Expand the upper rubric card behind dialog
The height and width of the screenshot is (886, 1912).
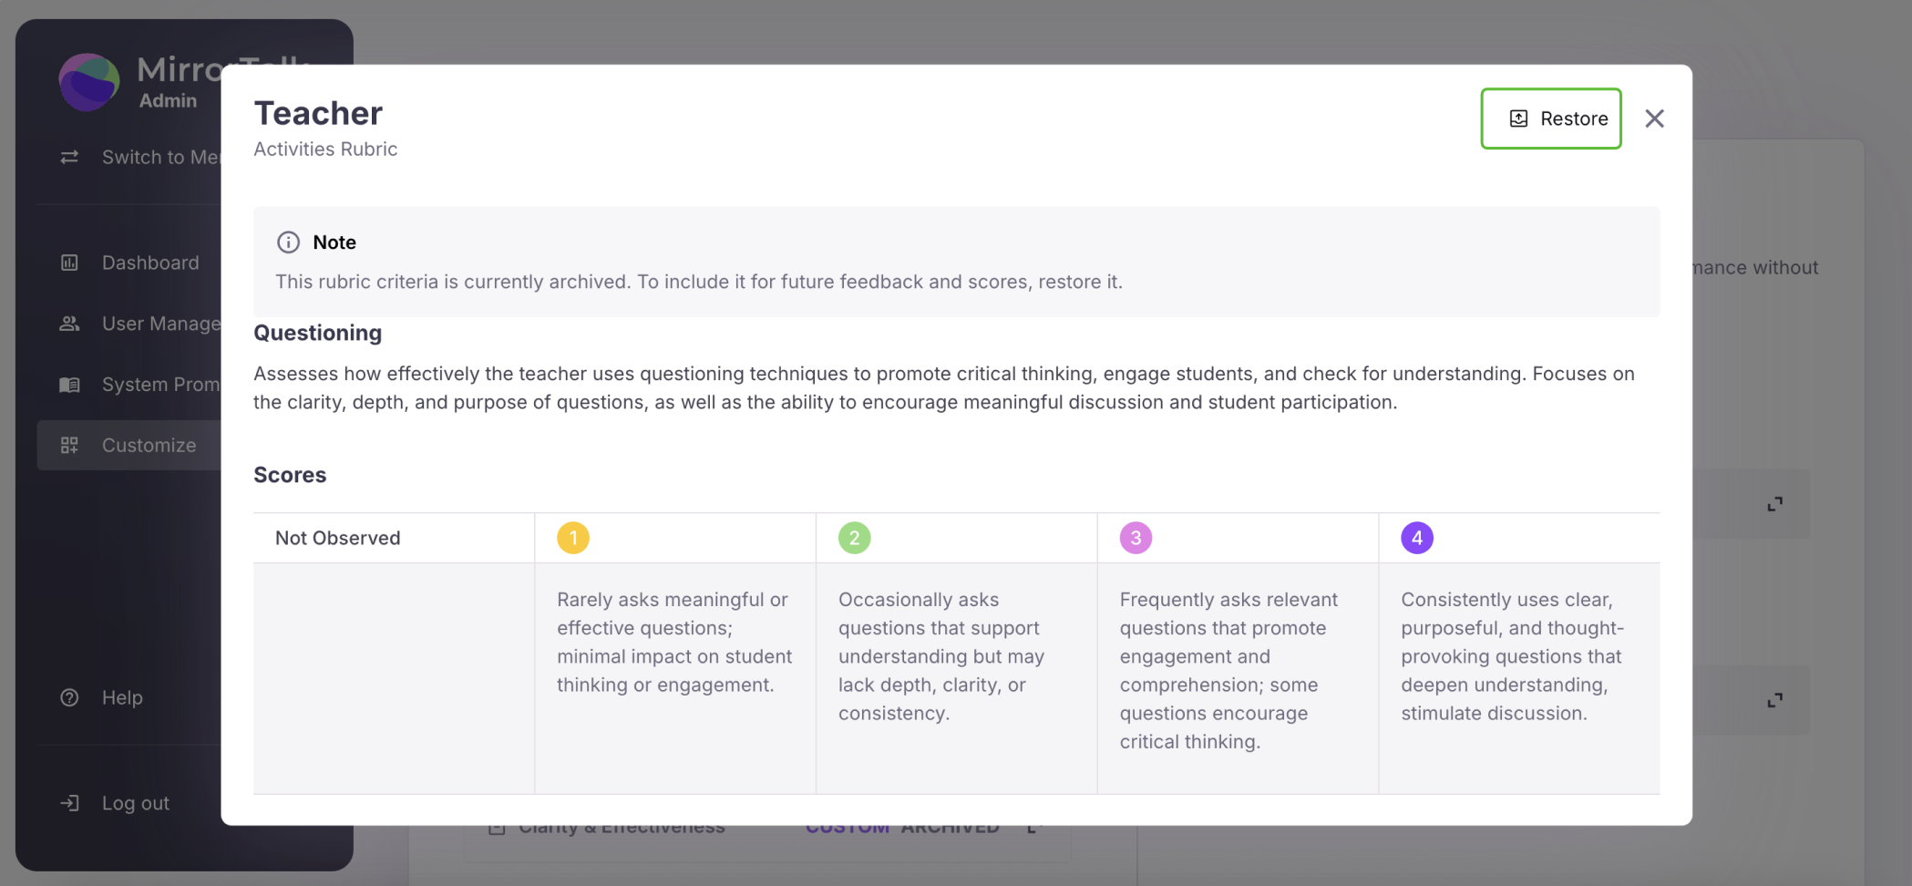(1774, 504)
